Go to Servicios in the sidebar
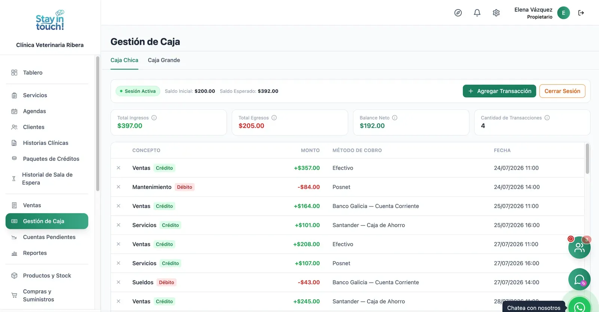 tap(47, 95)
